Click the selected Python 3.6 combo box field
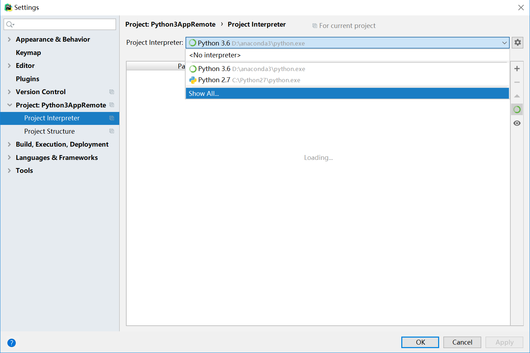The image size is (530, 353). tap(347, 43)
